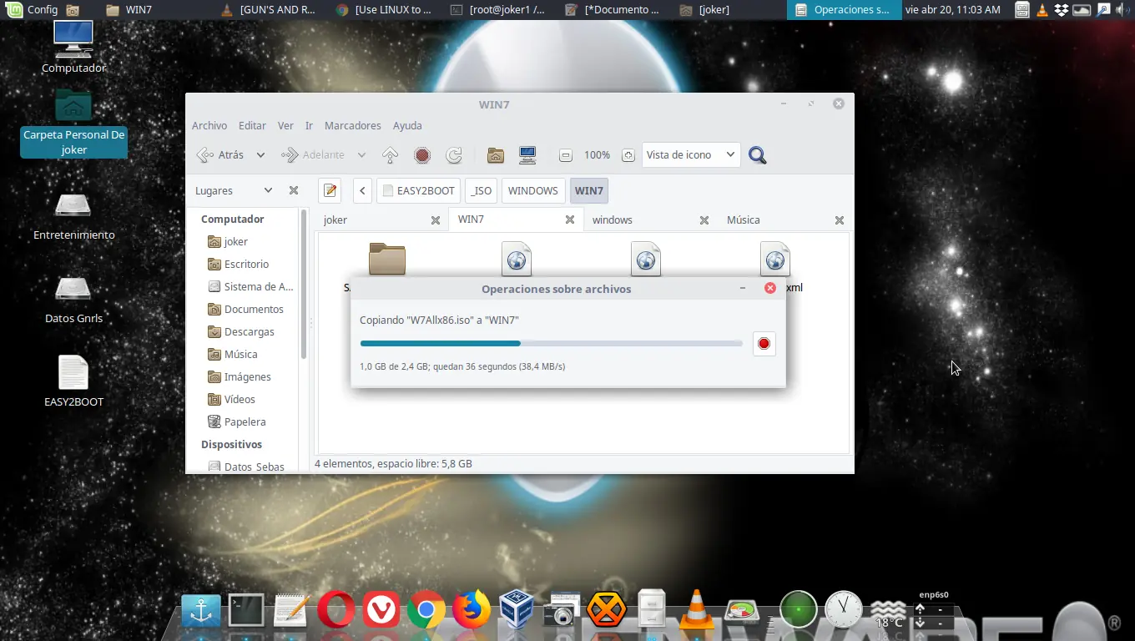The height and width of the screenshot is (641, 1135).
Task: Open the Marcadores menu
Action: pos(352,125)
